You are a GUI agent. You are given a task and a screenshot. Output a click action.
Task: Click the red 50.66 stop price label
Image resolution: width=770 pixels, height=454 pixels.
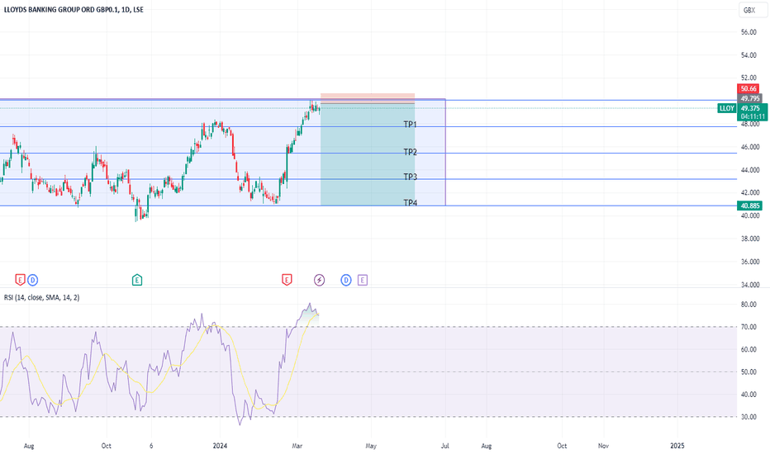click(x=749, y=89)
